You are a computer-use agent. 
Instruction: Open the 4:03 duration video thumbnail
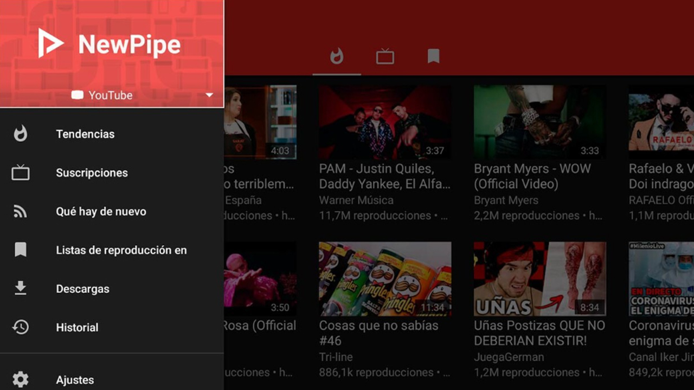[260, 122]
